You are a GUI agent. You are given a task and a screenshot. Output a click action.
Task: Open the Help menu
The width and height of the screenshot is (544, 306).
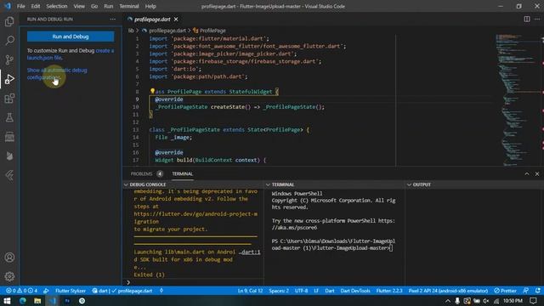coord(150,6)
